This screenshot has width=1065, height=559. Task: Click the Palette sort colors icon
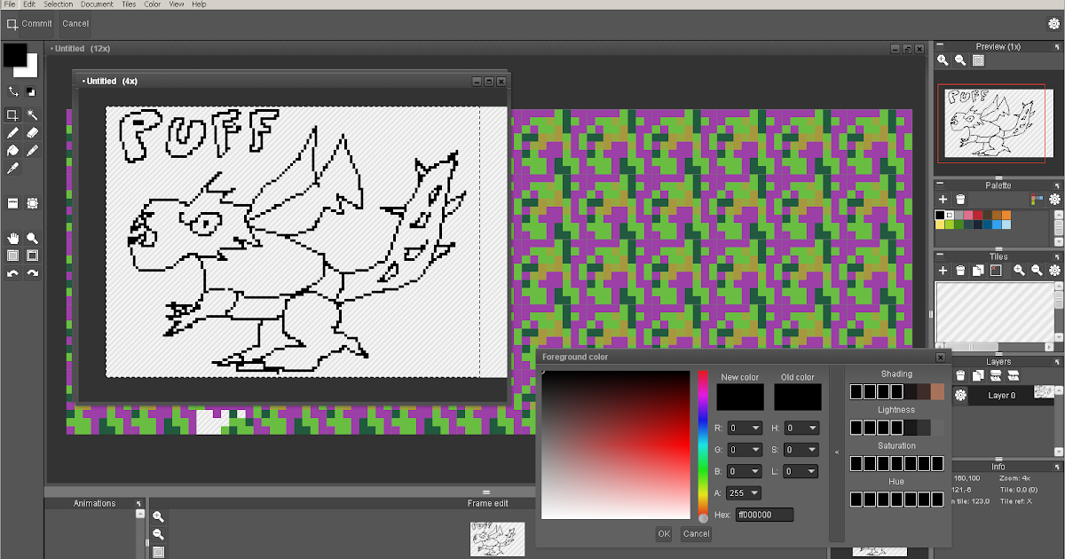(x=1037, y=200)
